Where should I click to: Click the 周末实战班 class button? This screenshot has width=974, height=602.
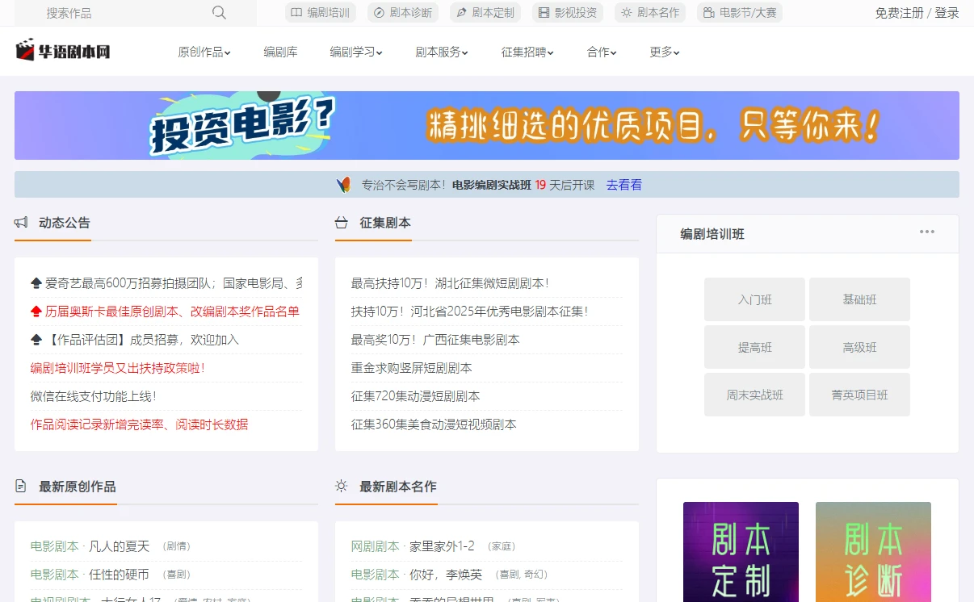tap(754, 394)
